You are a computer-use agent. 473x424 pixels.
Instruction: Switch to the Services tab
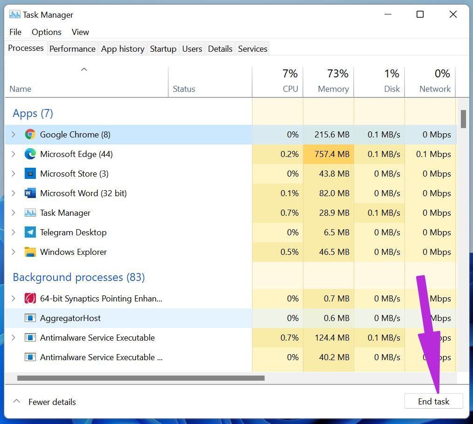(253, 49)
